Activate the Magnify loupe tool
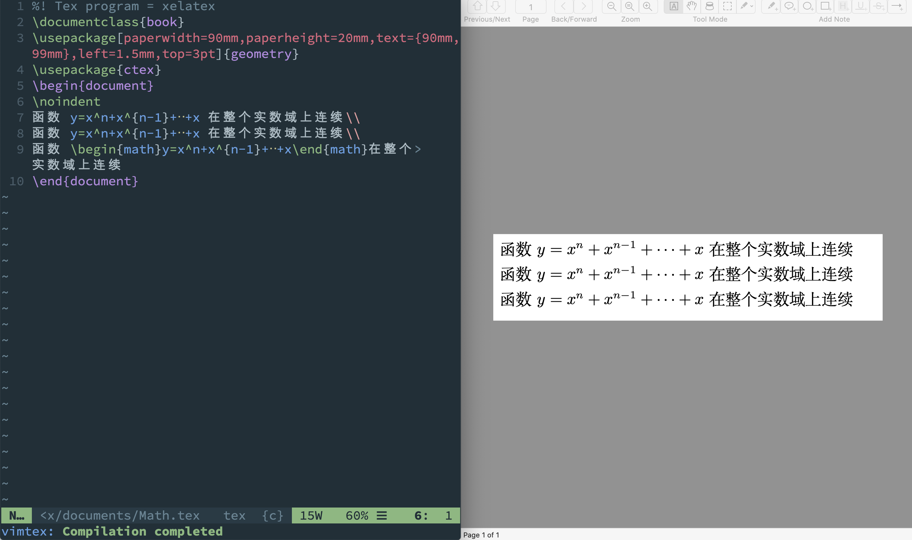This screenshot has width=912, height=540. tap(710, 6)
